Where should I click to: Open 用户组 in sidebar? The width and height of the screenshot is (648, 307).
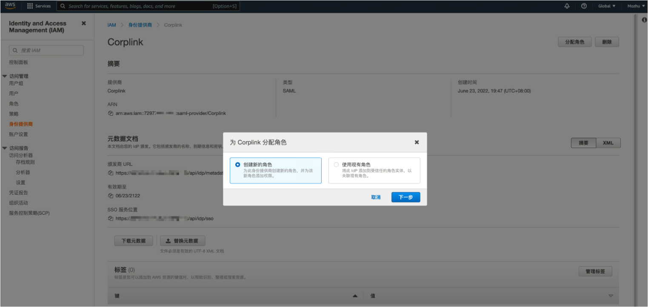(x=16, y=83)
